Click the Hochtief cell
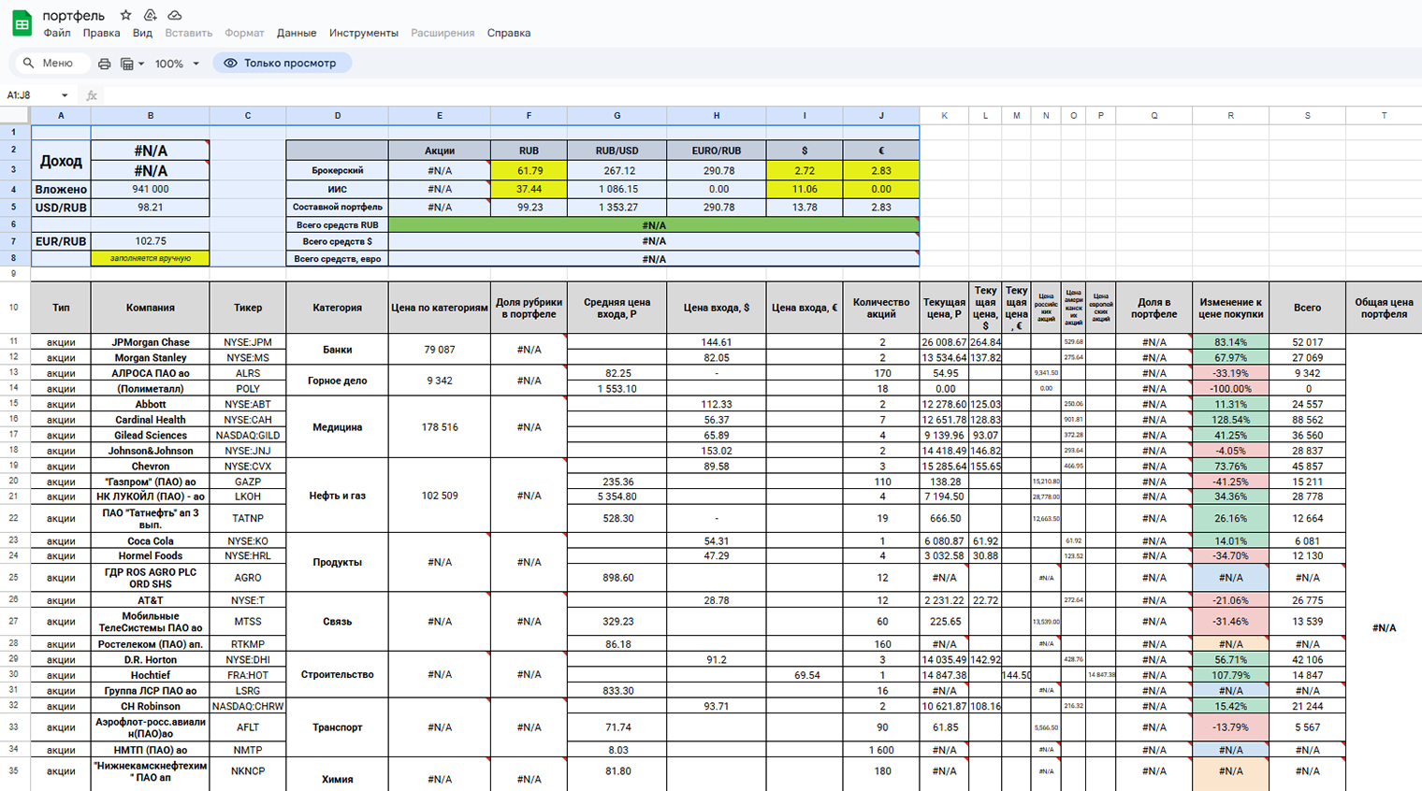The width and height of the screenshot is (1422, 791). [x=150, y=674]
